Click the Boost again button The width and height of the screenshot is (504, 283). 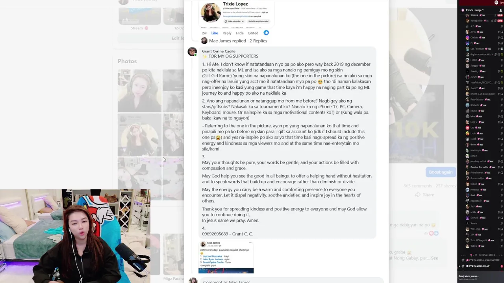point(441,172)
